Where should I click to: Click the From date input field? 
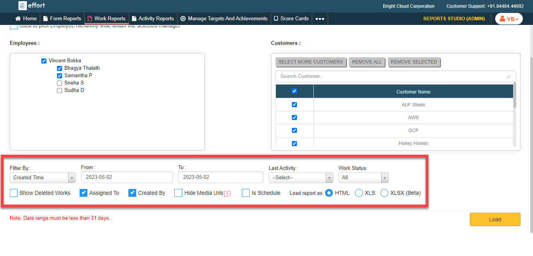coord(127,177)
